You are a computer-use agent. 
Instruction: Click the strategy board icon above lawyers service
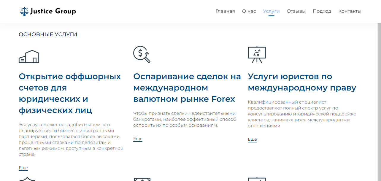[257, 54]
